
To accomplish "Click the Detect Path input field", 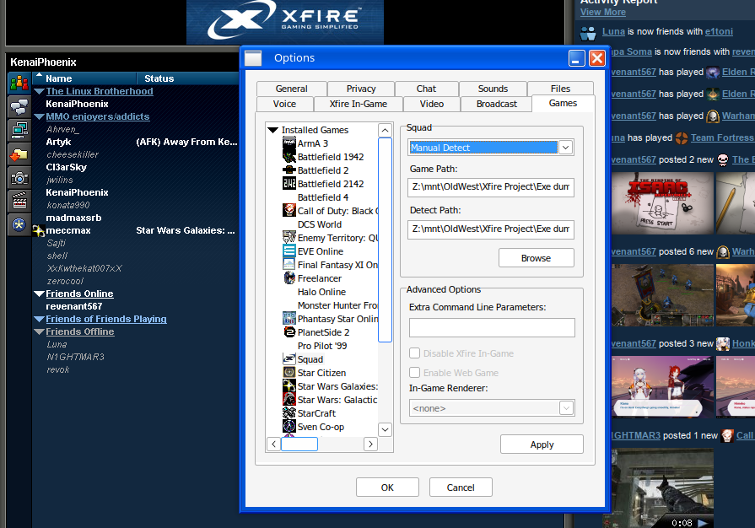I will [491, 229].
